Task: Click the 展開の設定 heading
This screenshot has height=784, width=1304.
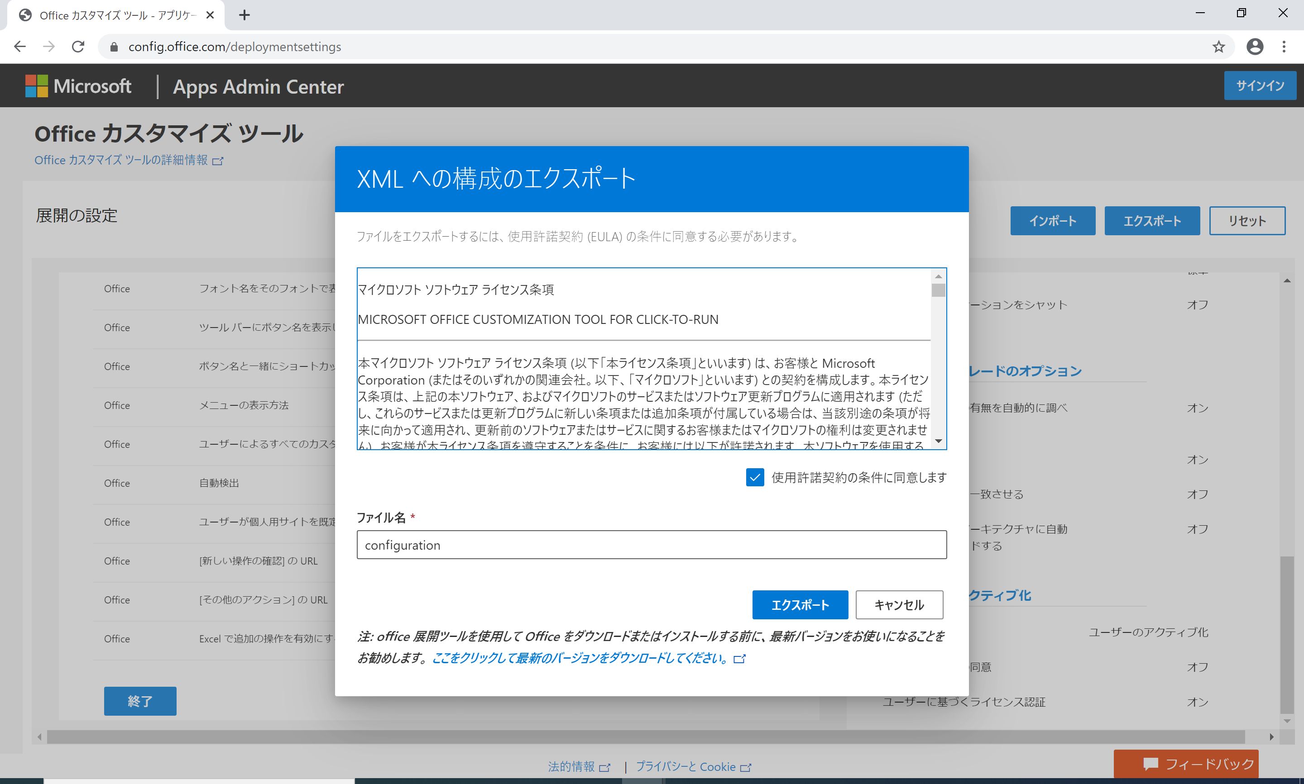Action: 77,215
